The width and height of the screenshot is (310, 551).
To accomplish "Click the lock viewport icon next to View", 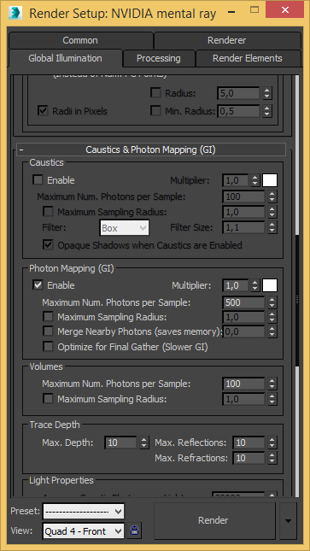I will coord(133,530).
